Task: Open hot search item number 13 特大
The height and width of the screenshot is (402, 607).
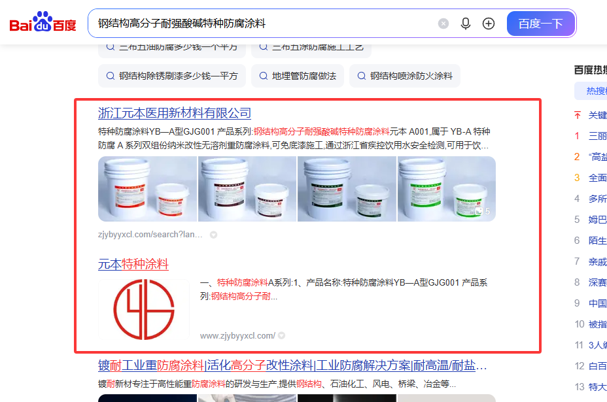Action: coord(597,387)
